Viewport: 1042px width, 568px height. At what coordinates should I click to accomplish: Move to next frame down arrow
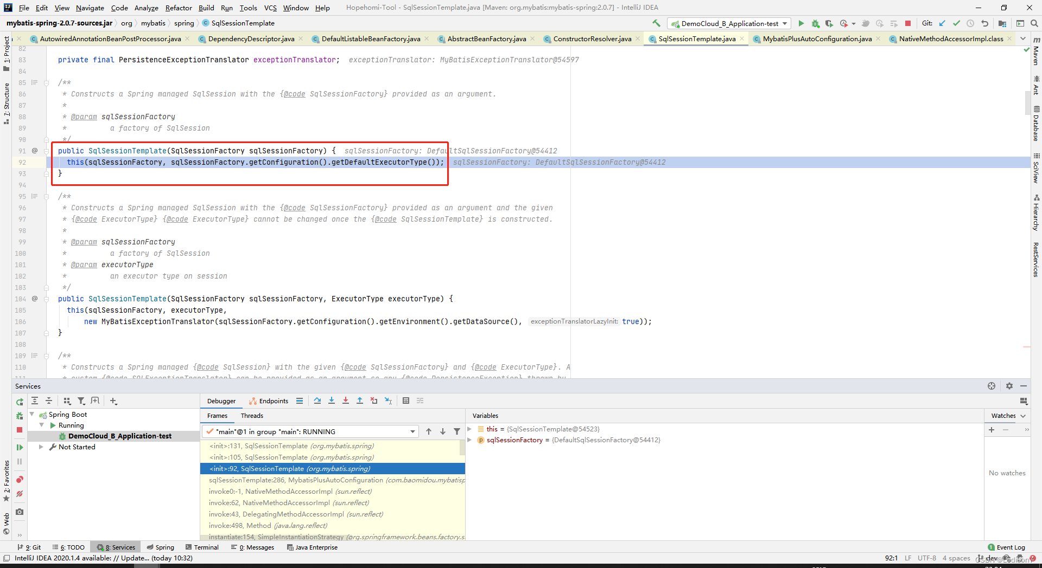[x=443, y=431]
